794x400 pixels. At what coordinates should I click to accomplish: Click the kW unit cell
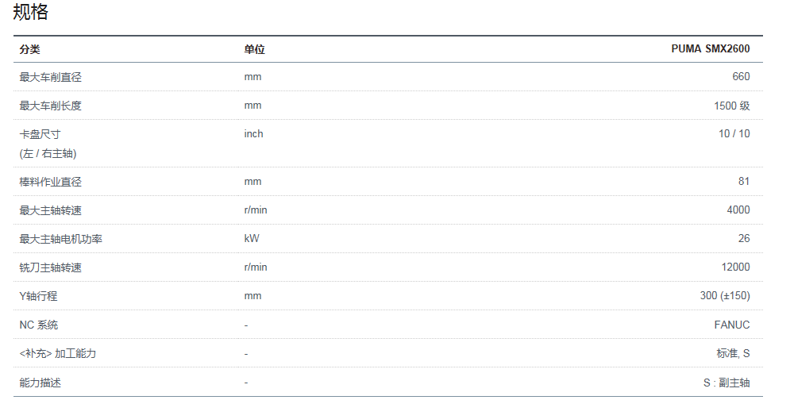[x=252, y=238]
